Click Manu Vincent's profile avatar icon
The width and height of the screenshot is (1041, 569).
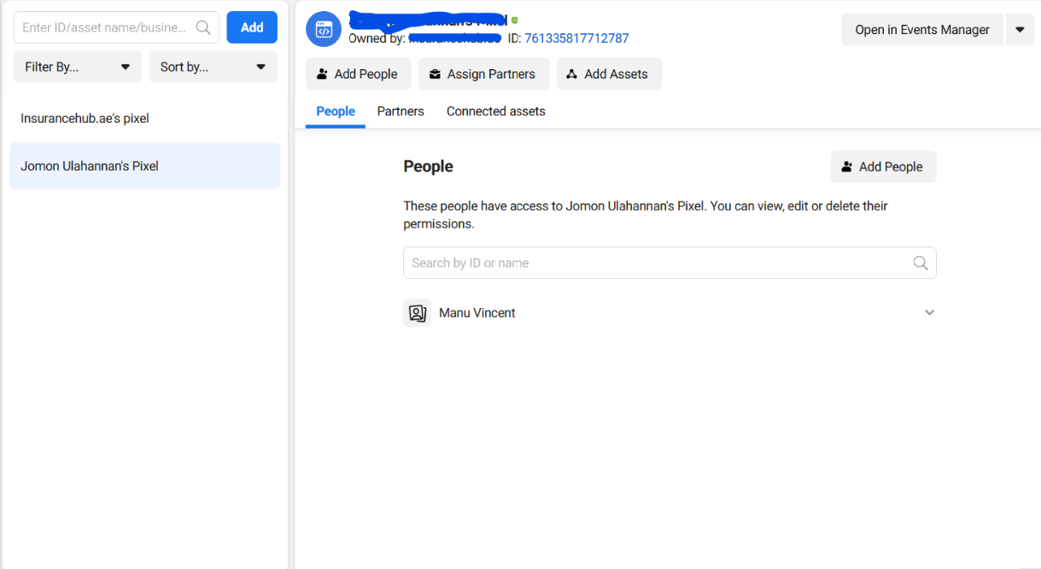(417, 313)
